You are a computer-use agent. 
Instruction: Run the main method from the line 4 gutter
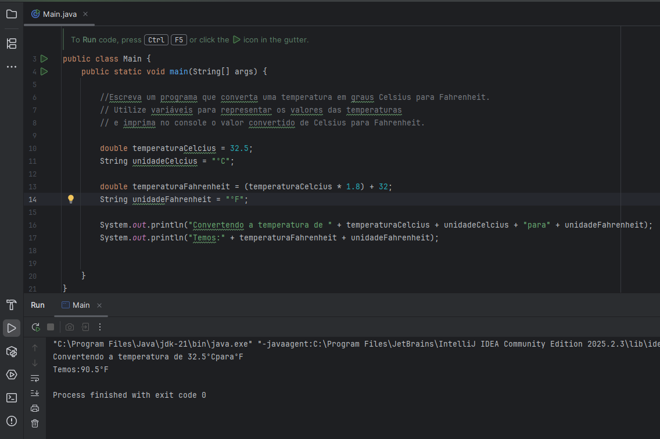pos(44,71)
